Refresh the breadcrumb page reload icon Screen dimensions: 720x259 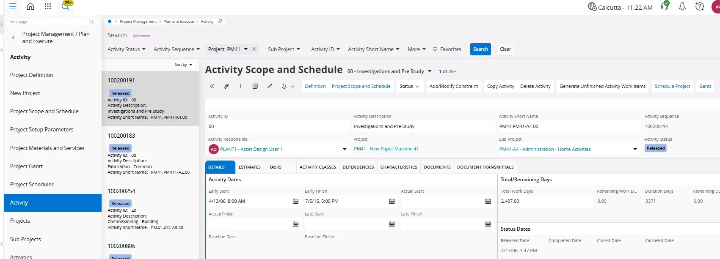pyautogui.click(x=220, y=21)
